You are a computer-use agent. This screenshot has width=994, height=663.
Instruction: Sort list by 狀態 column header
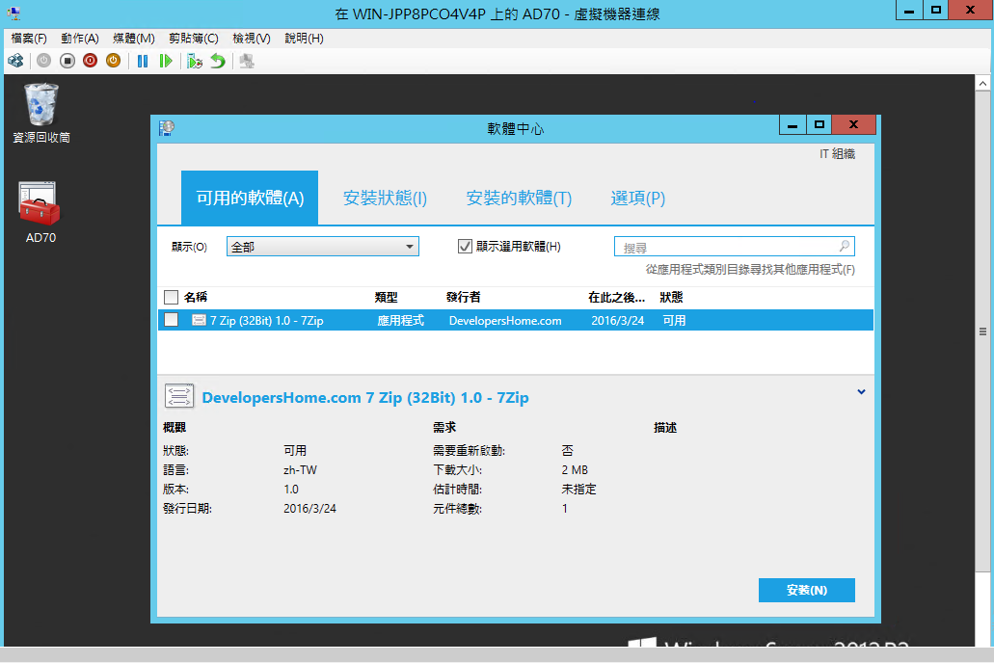click(x=671, y=297)
